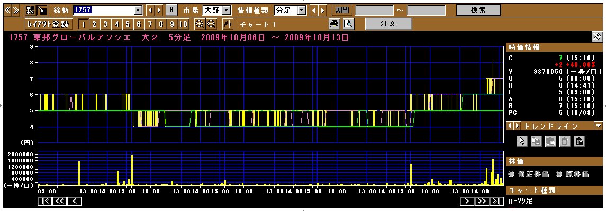
Task: Select the 修正株価 radio button
Action: coord(511,174)
